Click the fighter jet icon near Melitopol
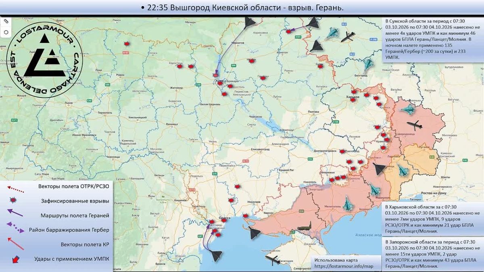 [x=348, y=205]
